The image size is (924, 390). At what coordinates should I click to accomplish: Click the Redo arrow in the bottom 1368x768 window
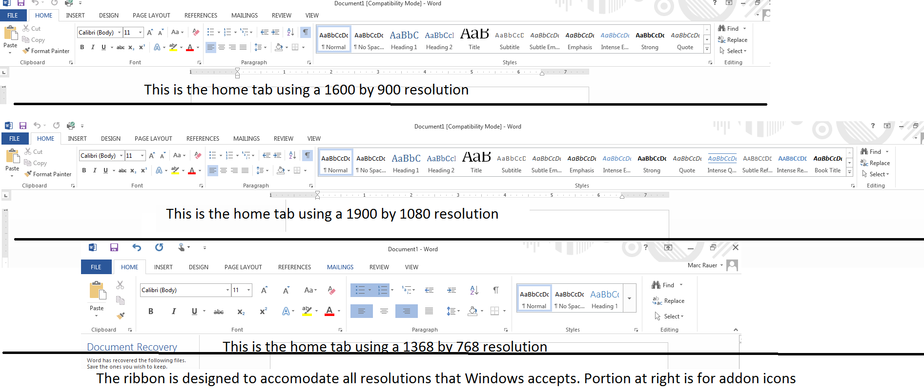159,247
